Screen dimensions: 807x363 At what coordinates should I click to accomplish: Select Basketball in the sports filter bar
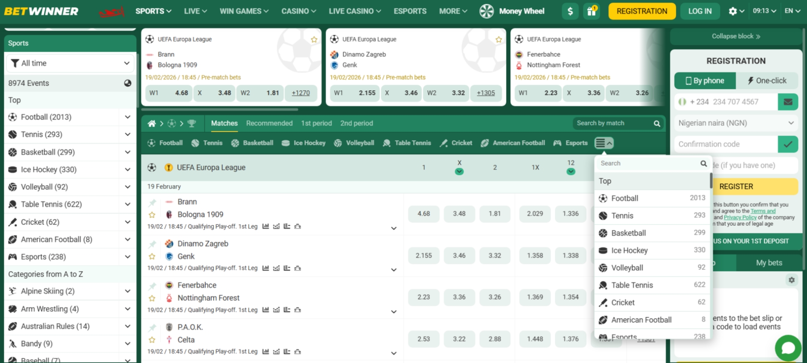[252, 143]
